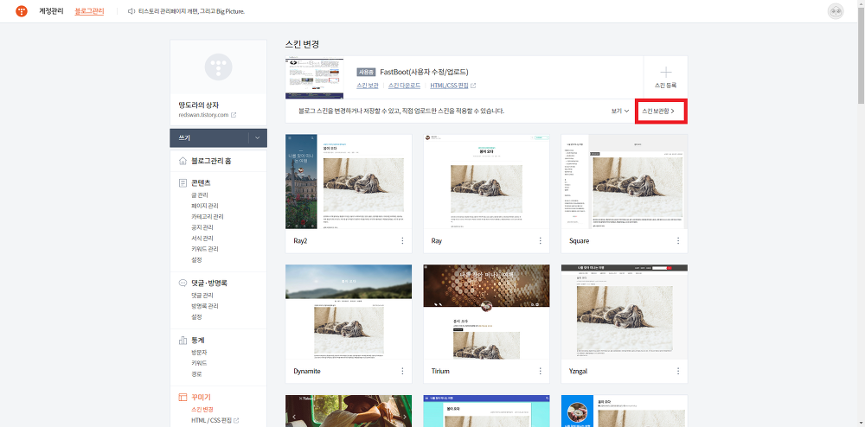
Task: Click the Tistory orange logo icon
Action: 22,11
